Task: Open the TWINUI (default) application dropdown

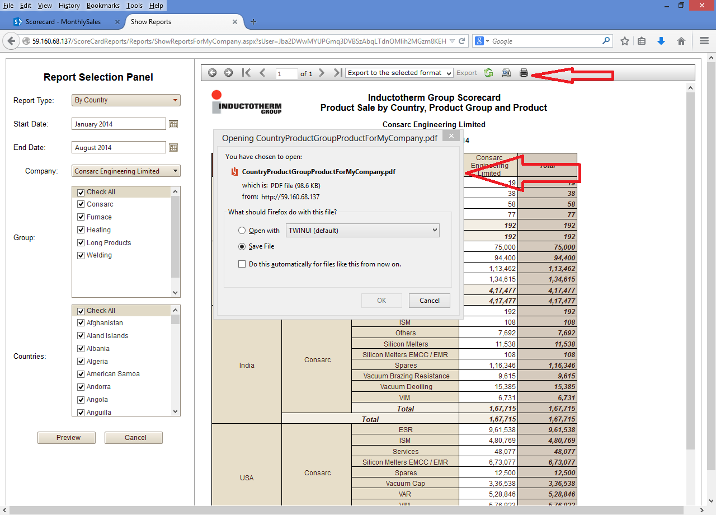Action: point(362,230)
